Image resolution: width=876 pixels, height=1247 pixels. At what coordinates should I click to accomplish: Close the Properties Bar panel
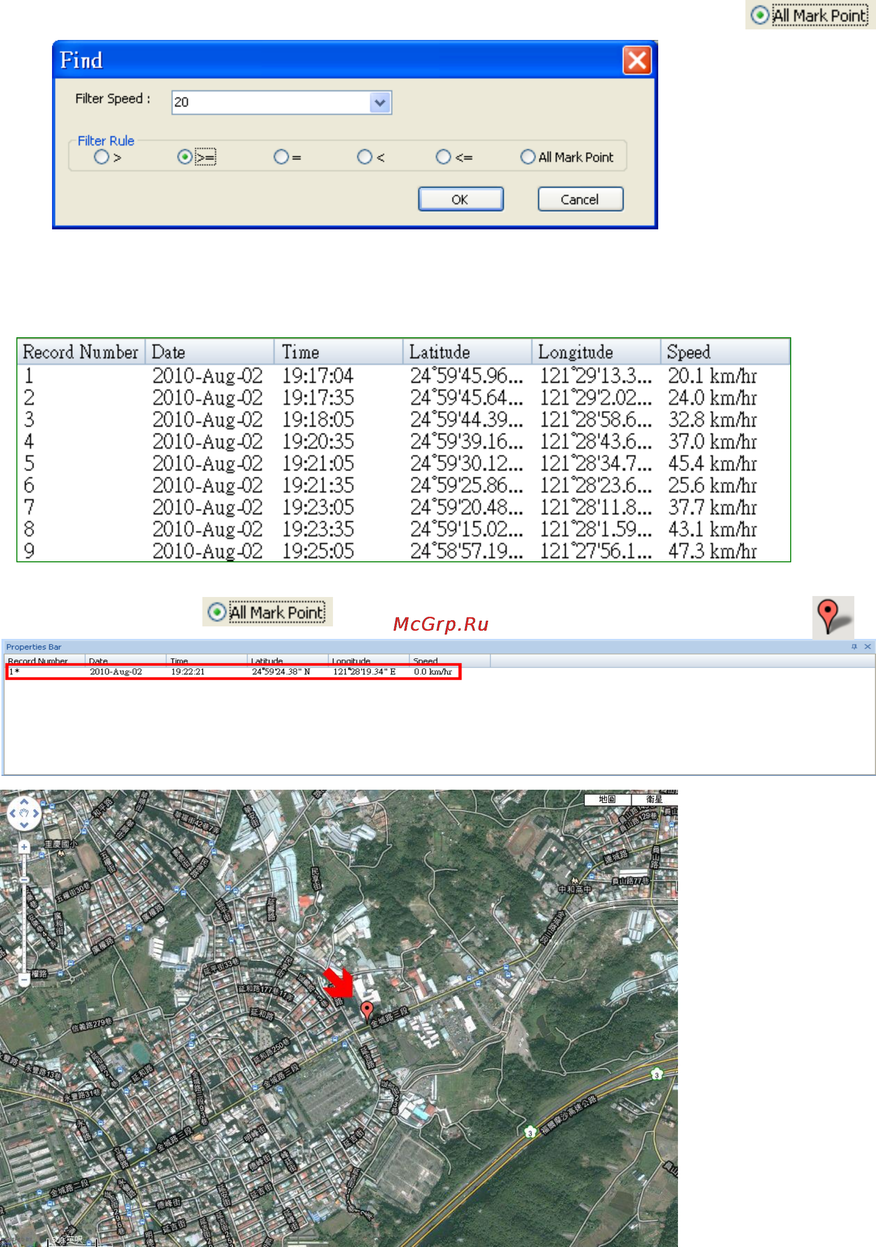[867, 646]
